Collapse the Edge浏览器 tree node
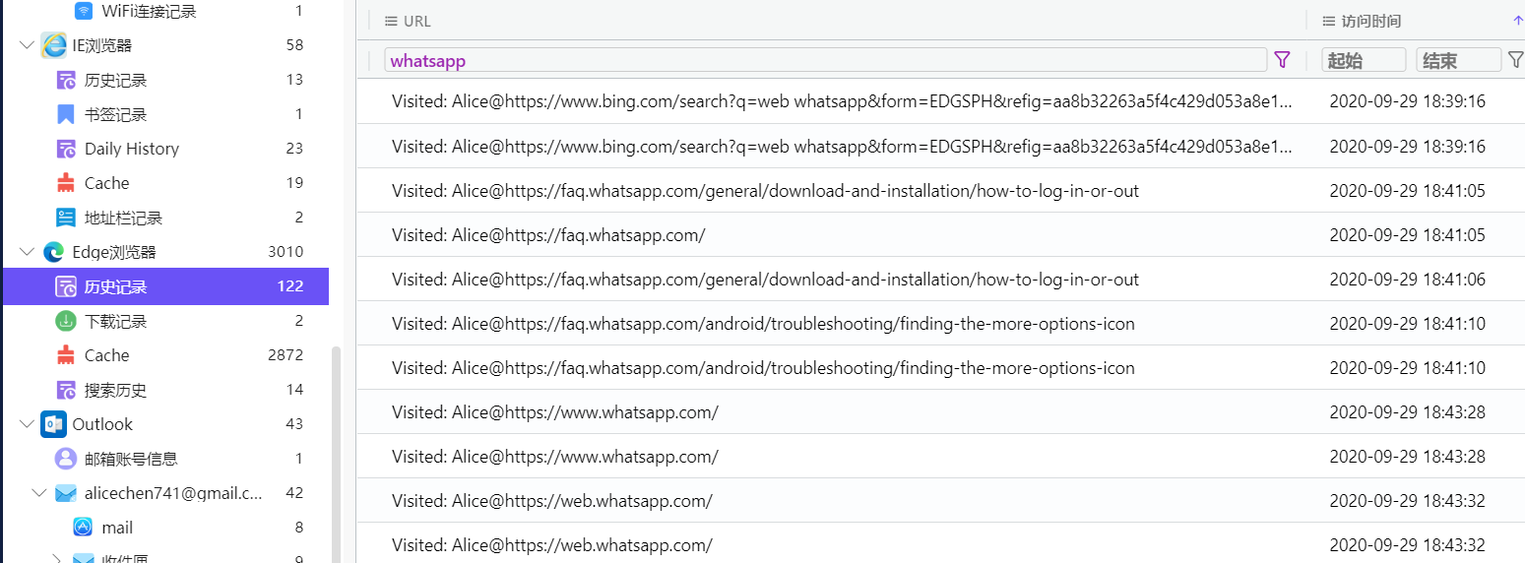This screenshot has width=1525, height=563. click(x=27, y=252)
